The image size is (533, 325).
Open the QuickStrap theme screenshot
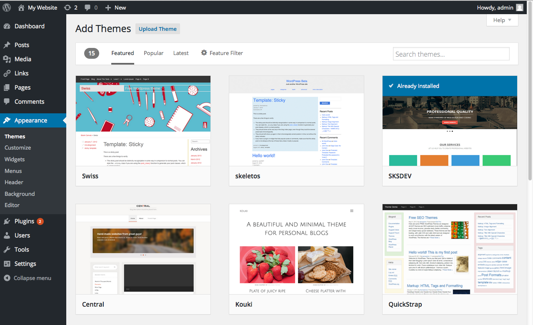[x=450, y=249]
